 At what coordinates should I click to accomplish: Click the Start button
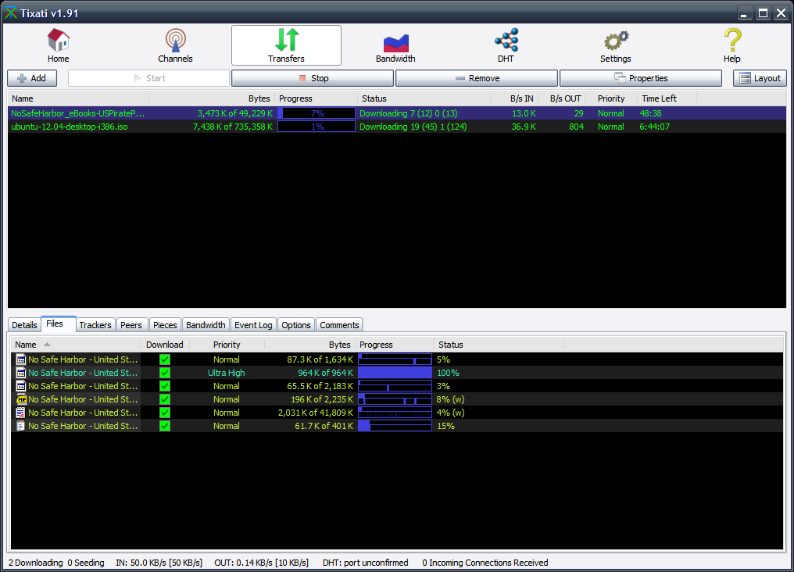[x=148, y=78]
